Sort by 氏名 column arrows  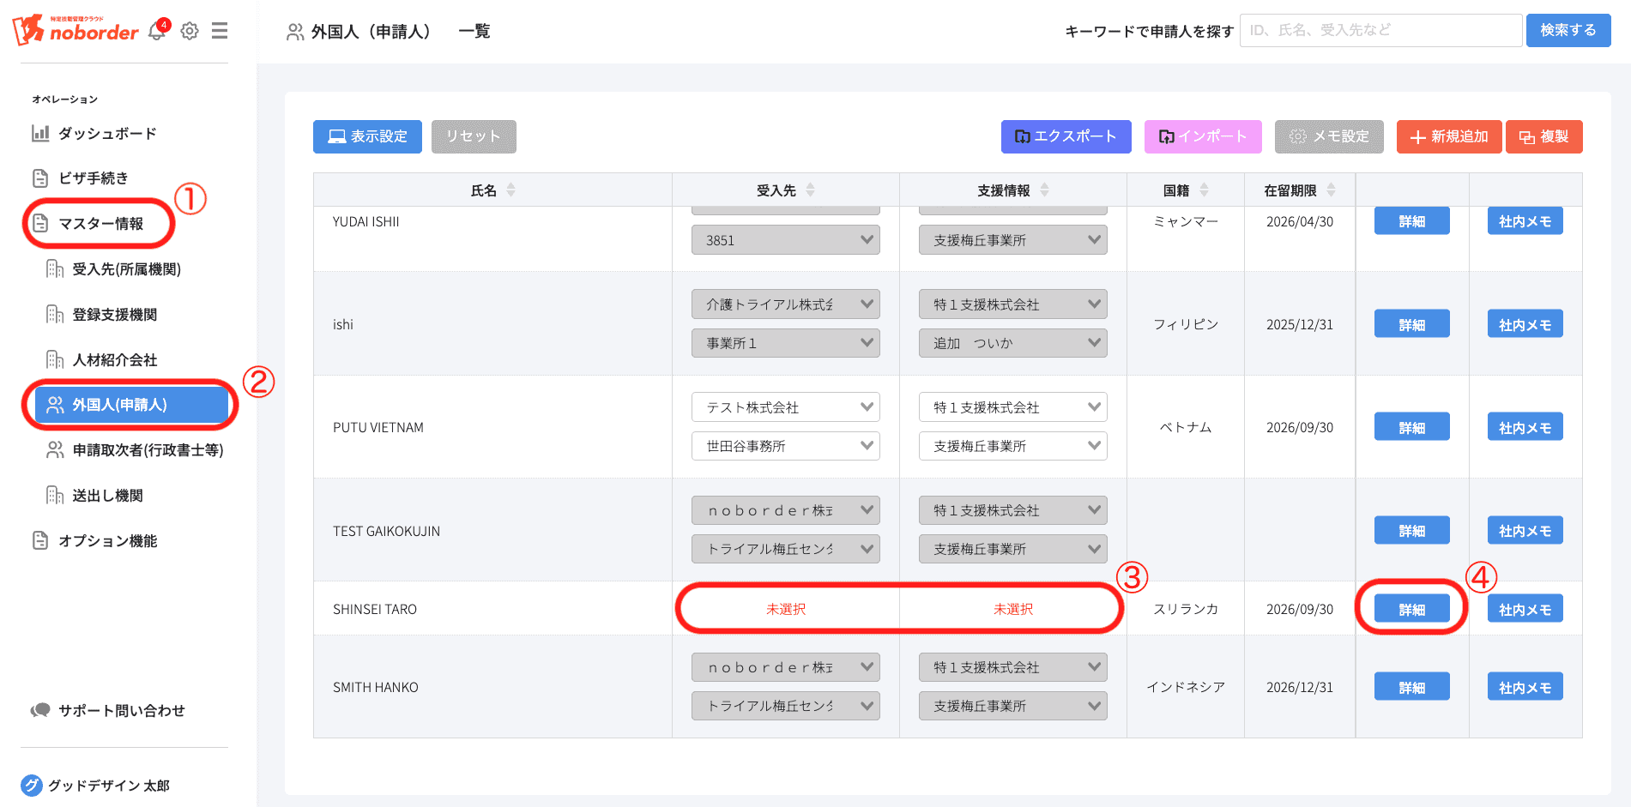(511, 190)
